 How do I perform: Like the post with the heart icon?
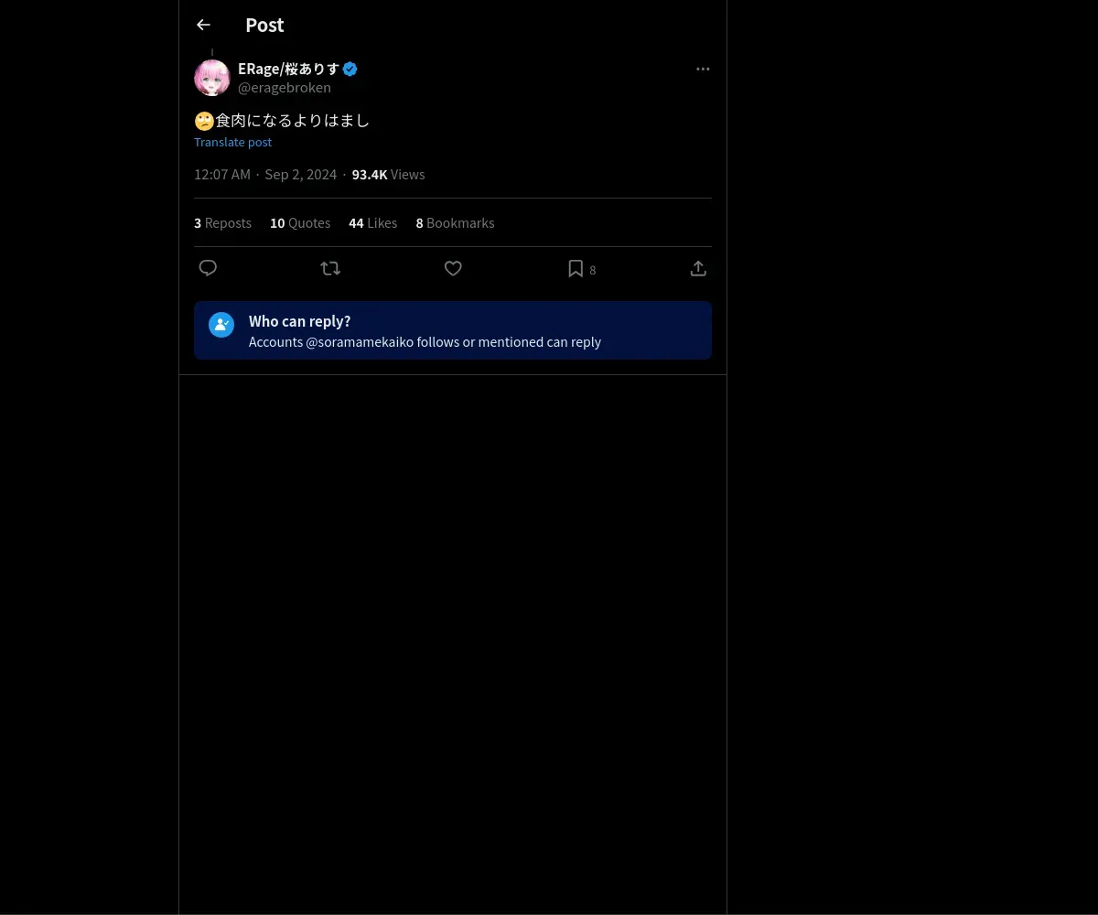pyautogui.click(x=453, y=268)
